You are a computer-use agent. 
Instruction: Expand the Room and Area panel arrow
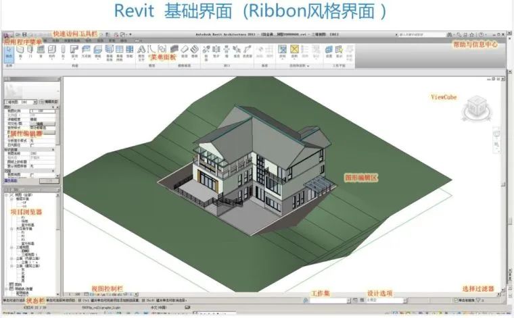308,65
